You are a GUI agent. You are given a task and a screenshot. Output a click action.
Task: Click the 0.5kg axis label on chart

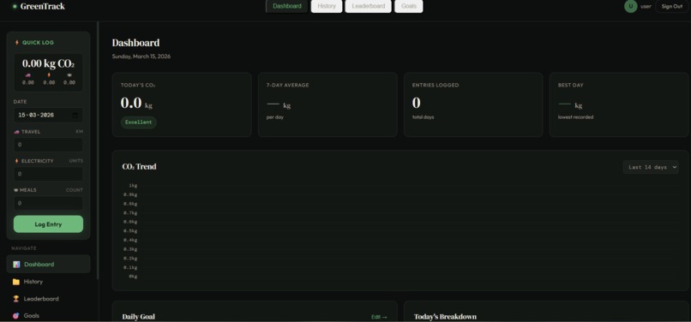(130, 231)
